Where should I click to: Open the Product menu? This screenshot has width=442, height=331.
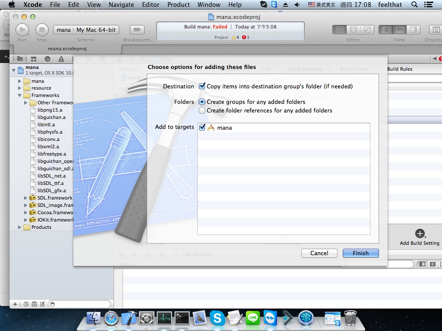179,4
